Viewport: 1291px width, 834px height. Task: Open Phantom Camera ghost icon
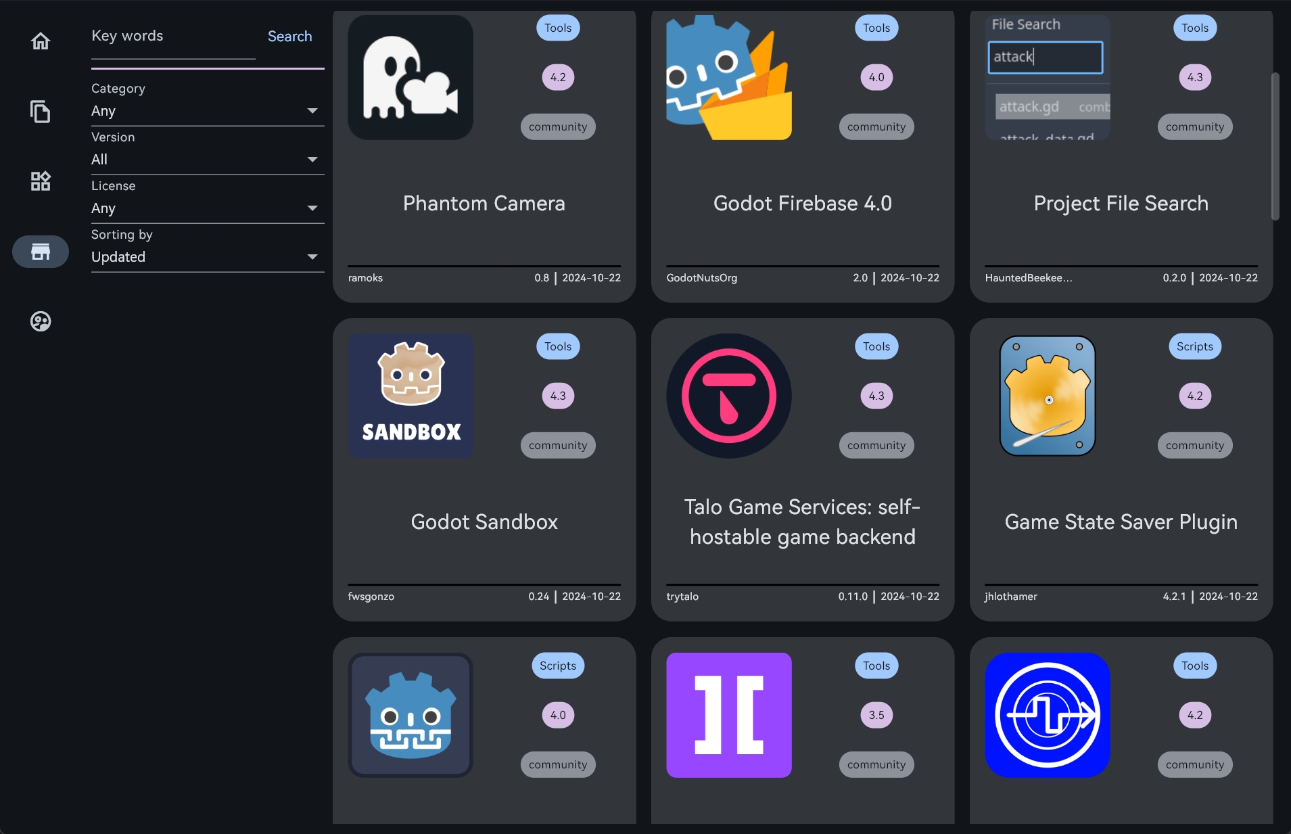410,77
